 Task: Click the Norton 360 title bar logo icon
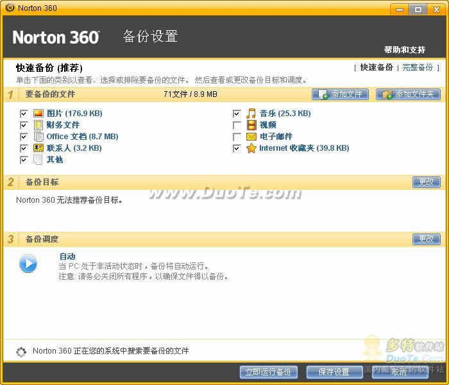(x=10, y=8)
